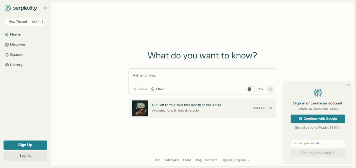Click the Perplexity logo in sidebar
Image resolution: width=356 pixels, height=168 pixels.
pos(21,8)
